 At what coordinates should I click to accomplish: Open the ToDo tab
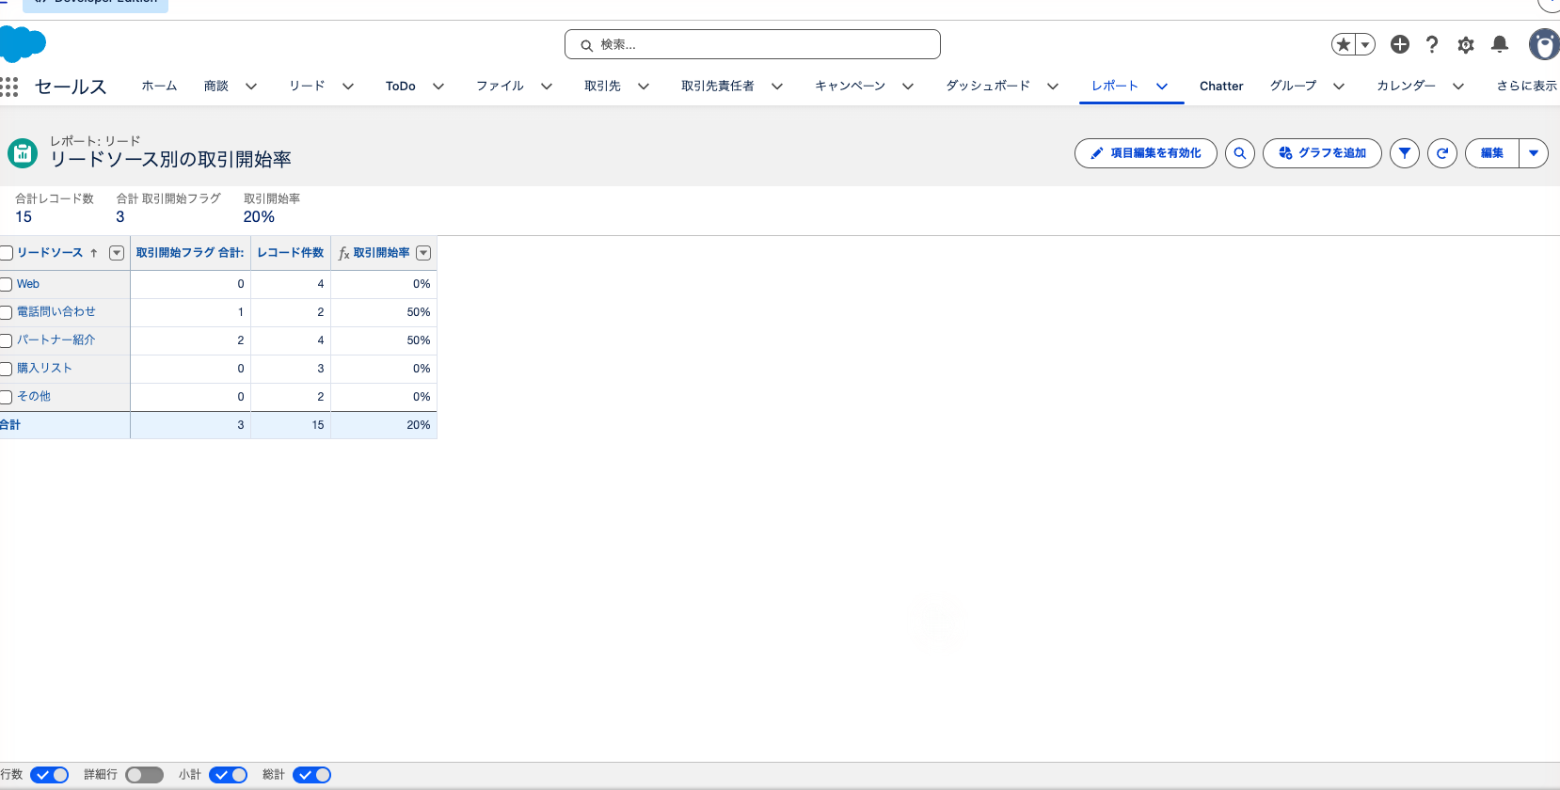401,87
